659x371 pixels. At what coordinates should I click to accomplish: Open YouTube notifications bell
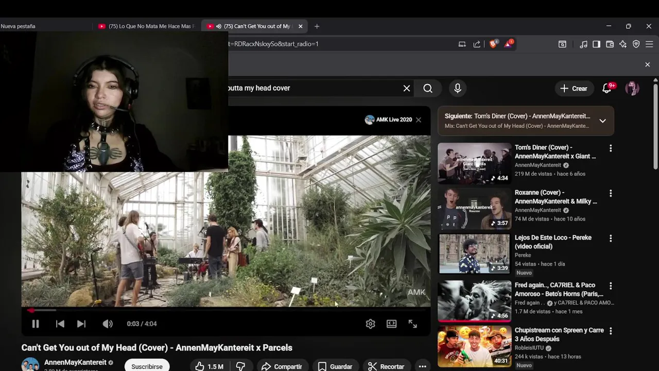[x=607, y=88]
